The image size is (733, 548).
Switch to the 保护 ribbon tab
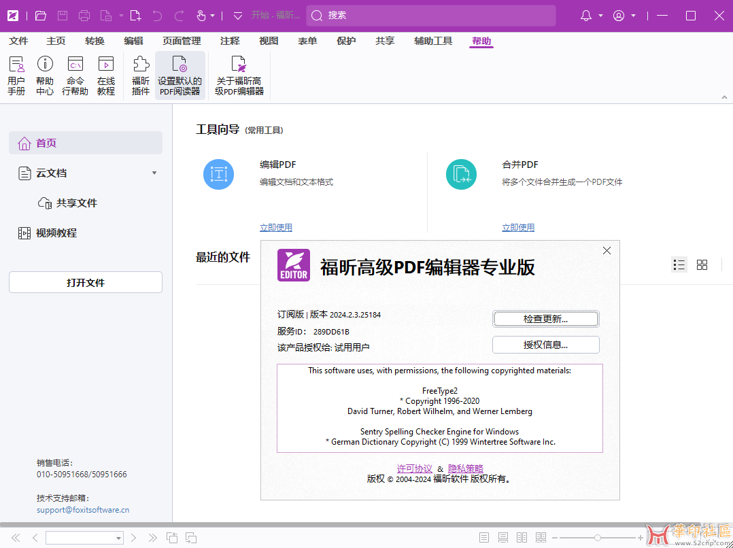point(346,41)
